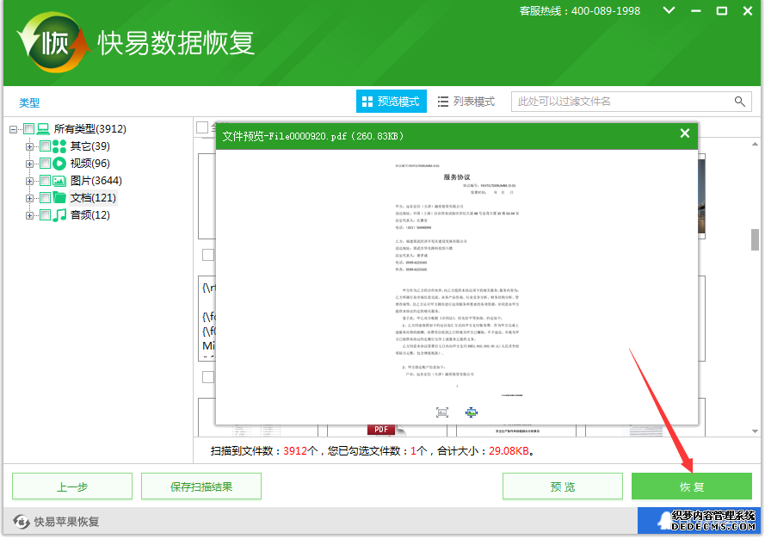Expand the 音频 tree node

(30, 215)
